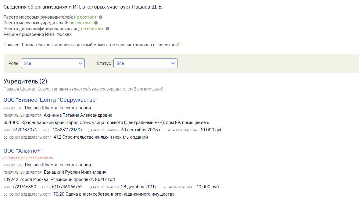The image size is (362, 202).
Task: Open the Статус dropdown
Action: 145,63
